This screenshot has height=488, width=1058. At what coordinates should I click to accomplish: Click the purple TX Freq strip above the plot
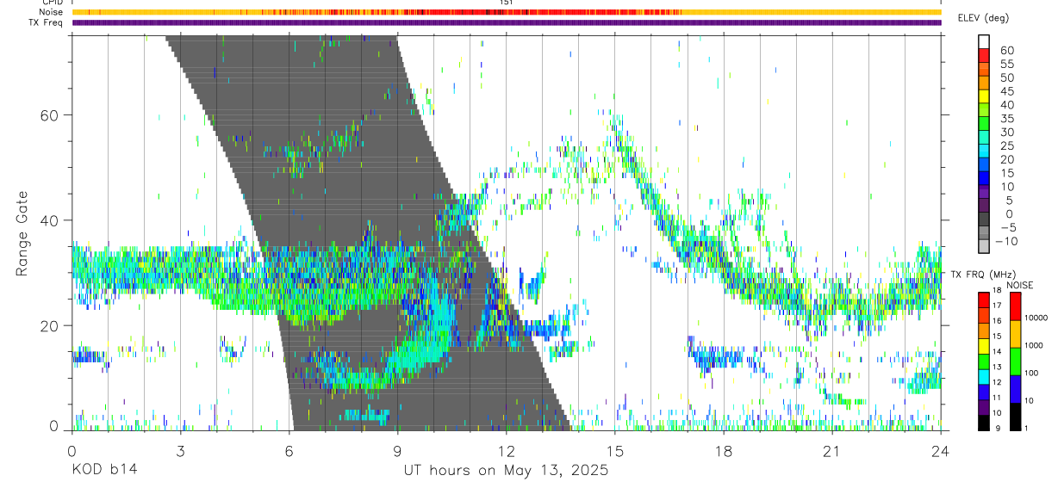click(507, 22)
